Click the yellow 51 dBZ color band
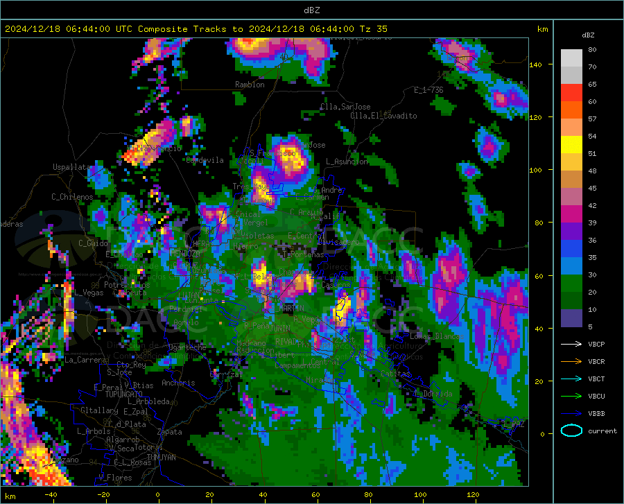The width and height of the screenshot is (624, 504). point(571,144)
